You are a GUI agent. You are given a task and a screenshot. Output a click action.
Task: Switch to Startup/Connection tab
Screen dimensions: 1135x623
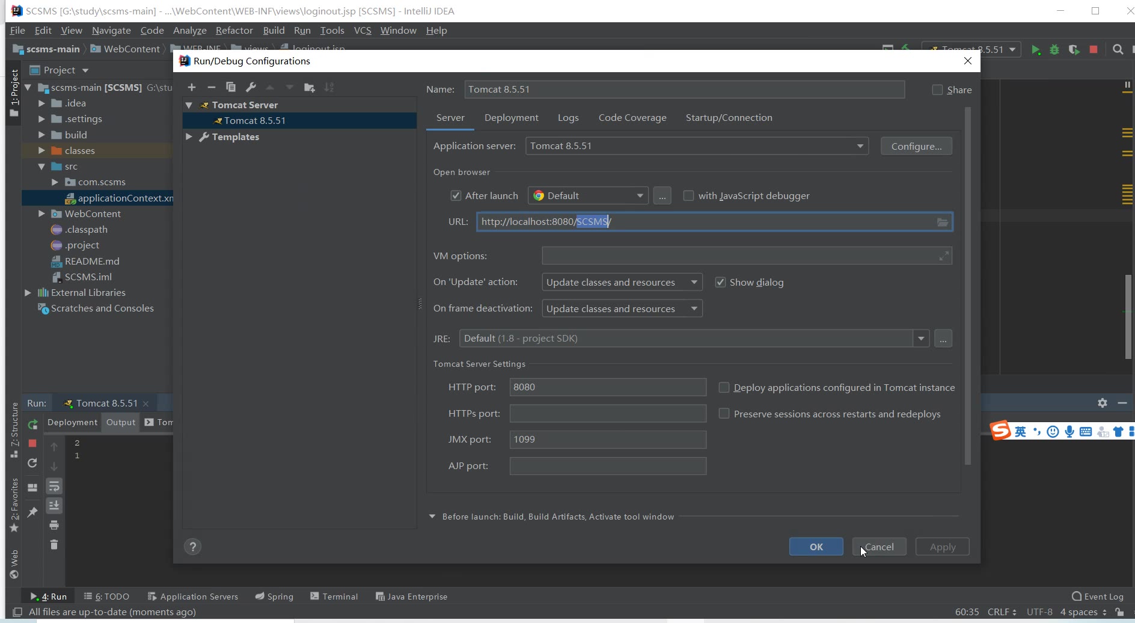pyautogui.click(x=729, y=118)
